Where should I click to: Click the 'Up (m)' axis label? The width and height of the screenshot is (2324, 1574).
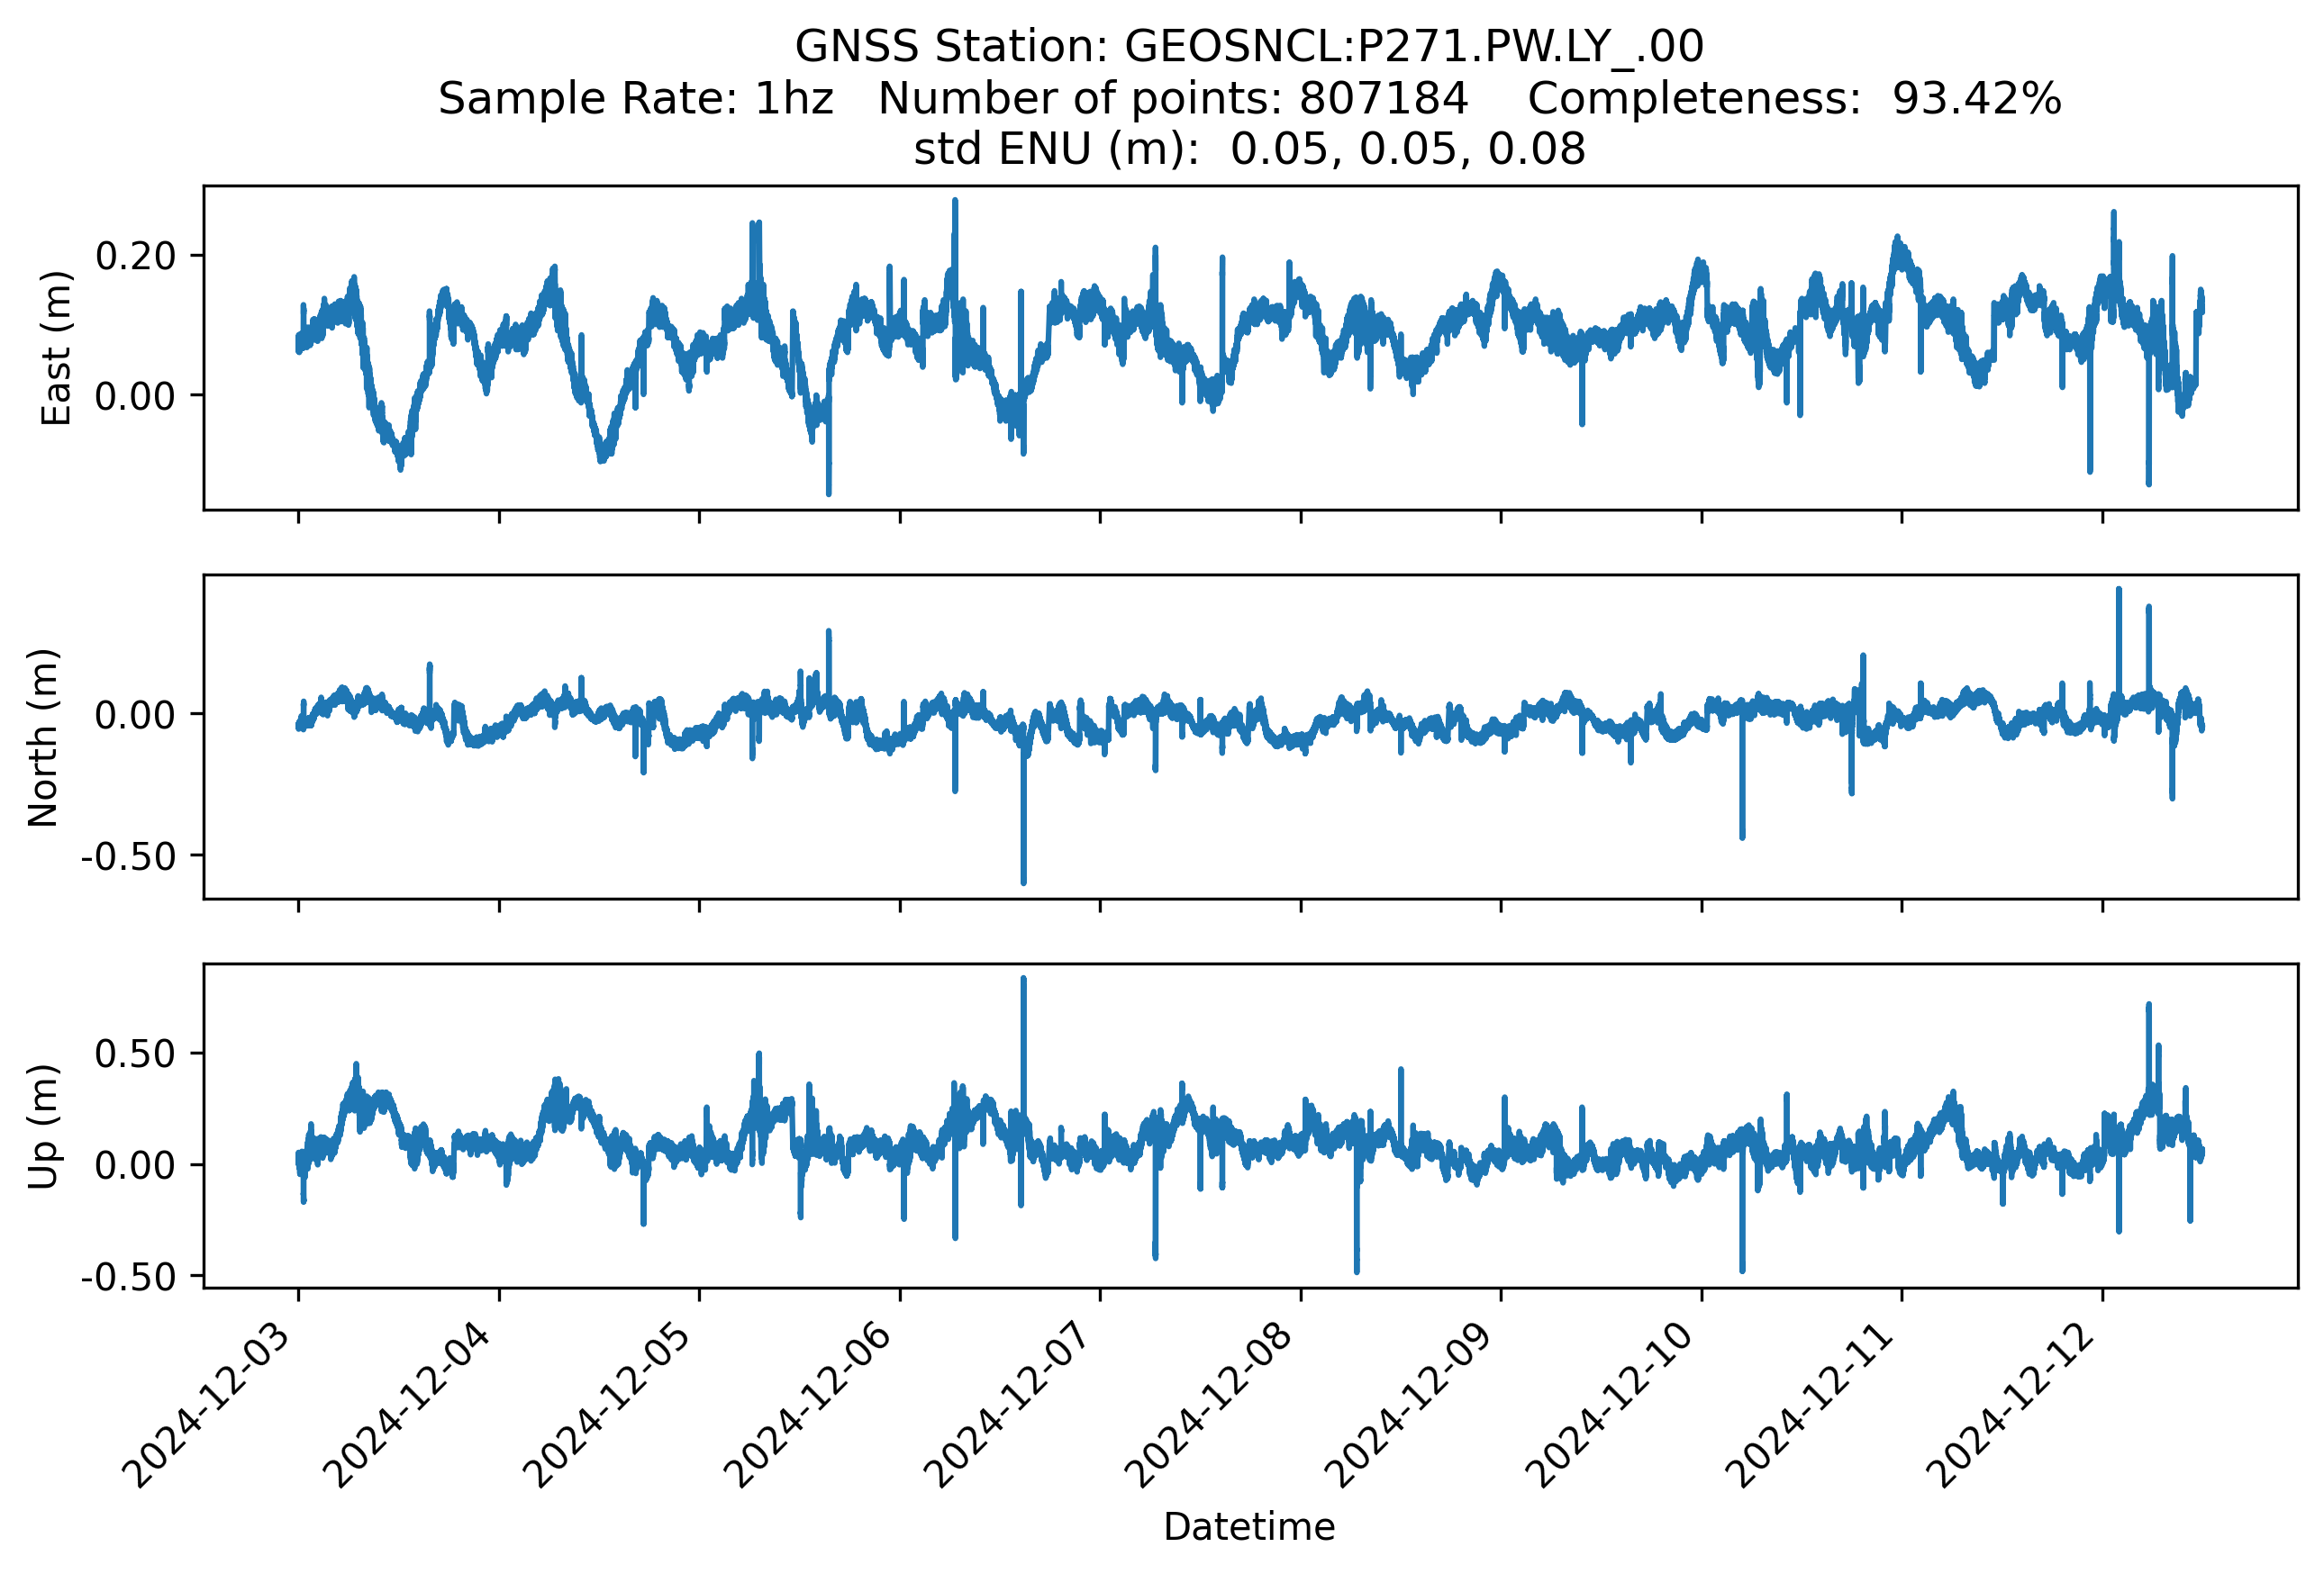[x=43, y=1126]
